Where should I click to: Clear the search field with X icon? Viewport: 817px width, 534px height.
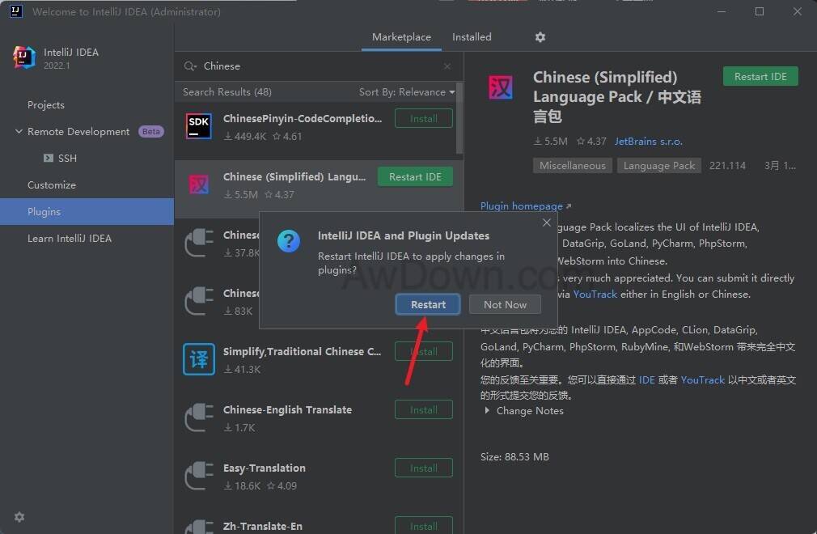coord(447,66)
